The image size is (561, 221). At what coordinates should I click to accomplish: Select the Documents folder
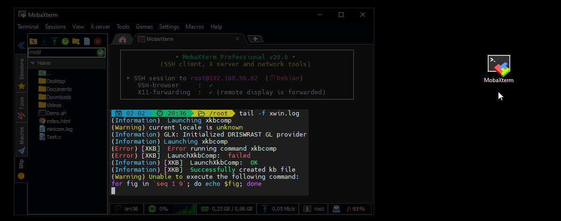(55, 89)
